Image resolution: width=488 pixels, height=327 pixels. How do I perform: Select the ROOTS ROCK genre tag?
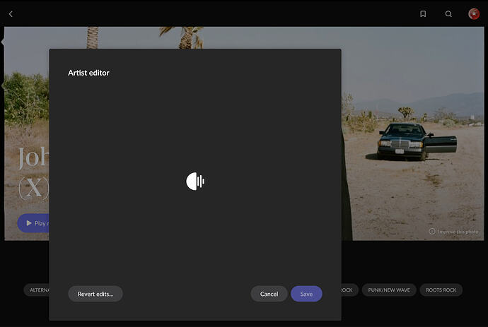441,290
